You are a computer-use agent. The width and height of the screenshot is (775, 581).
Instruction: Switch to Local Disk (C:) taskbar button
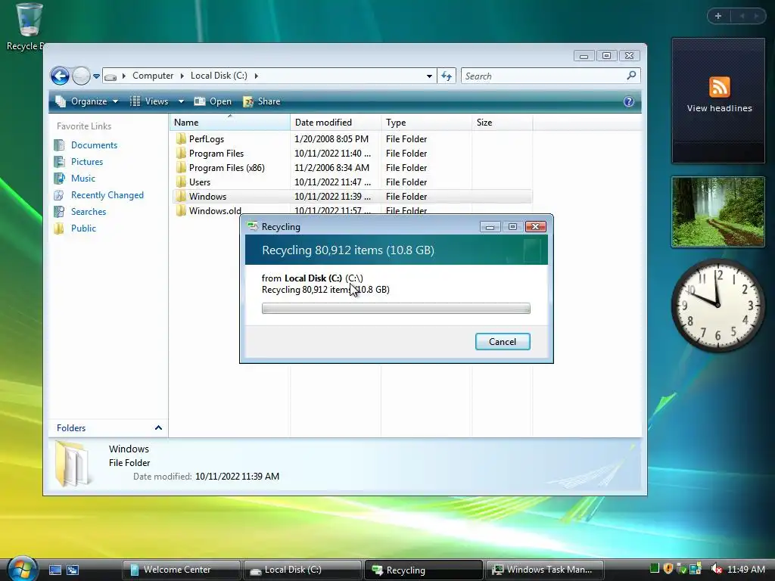(x=303, y=570)
